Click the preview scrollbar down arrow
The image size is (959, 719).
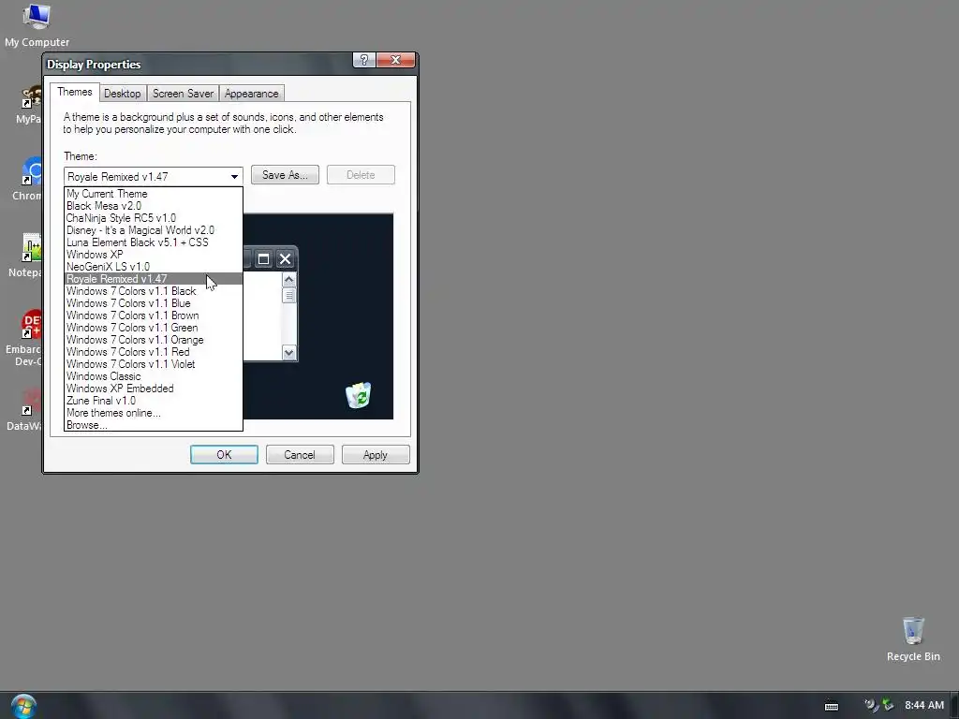click(x=288, y=353)
